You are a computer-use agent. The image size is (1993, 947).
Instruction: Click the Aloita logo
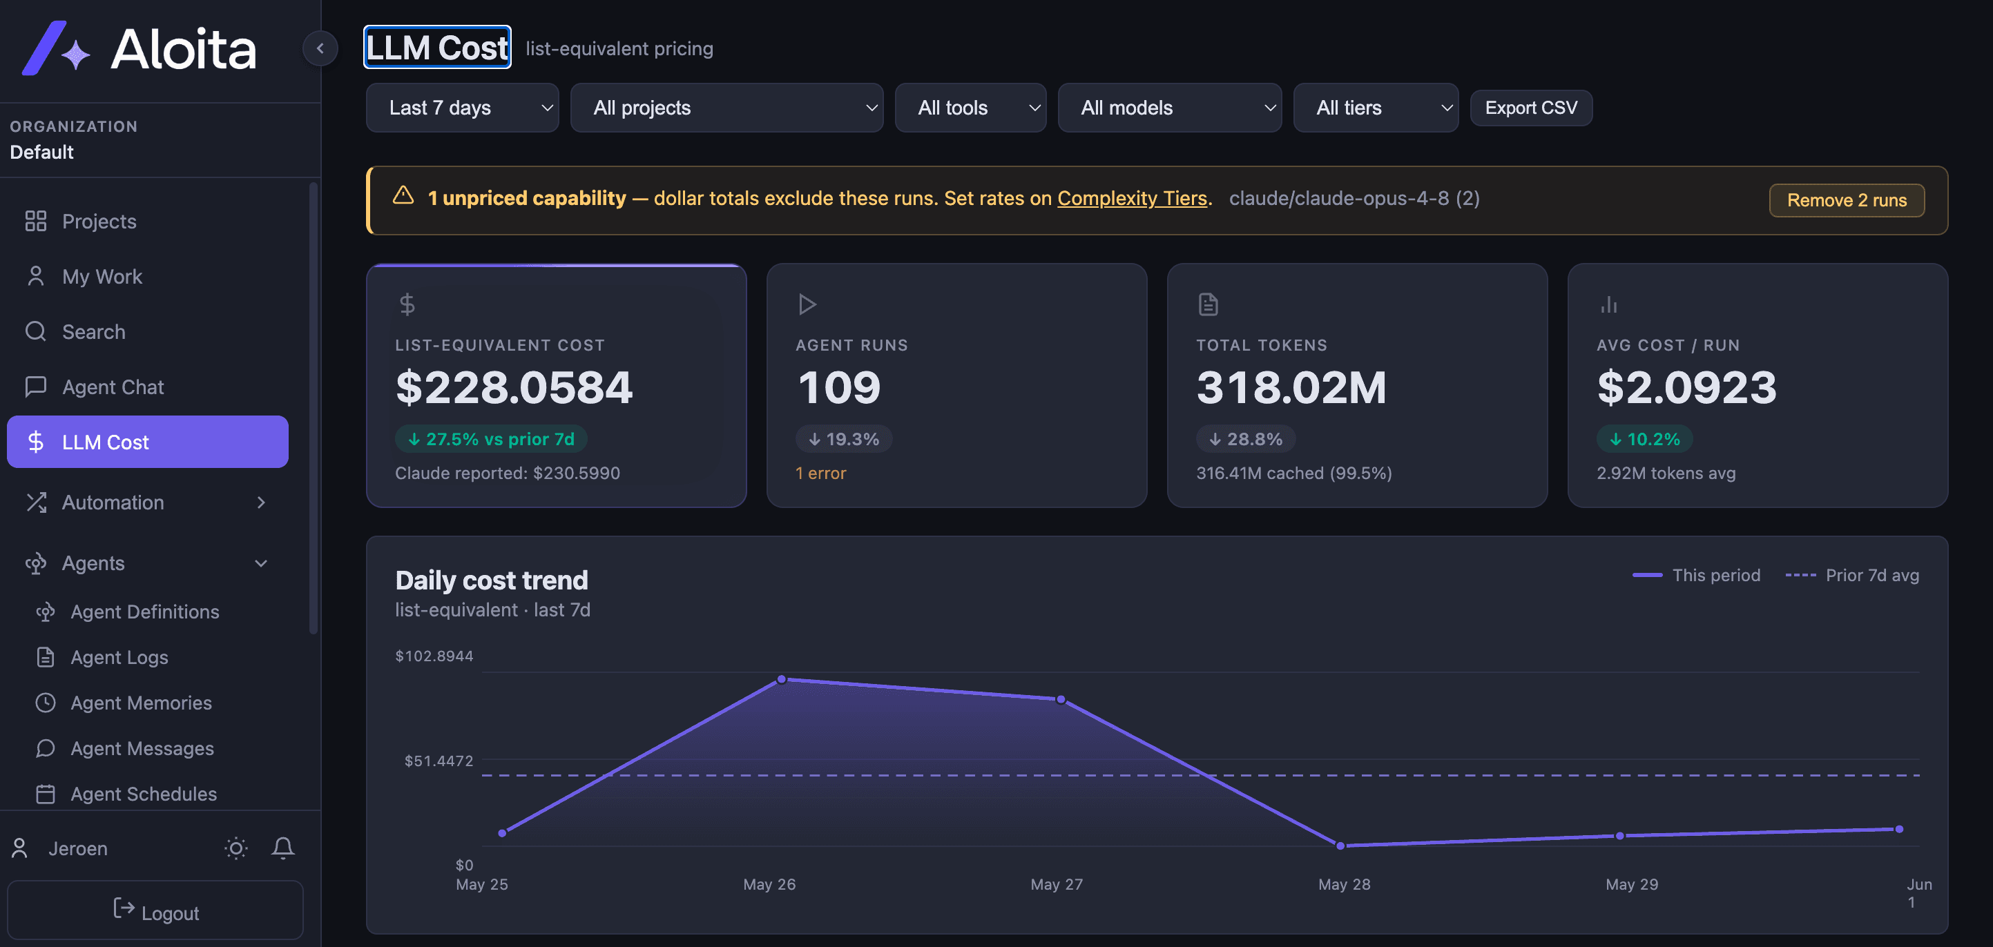click(x=139, y=48)
